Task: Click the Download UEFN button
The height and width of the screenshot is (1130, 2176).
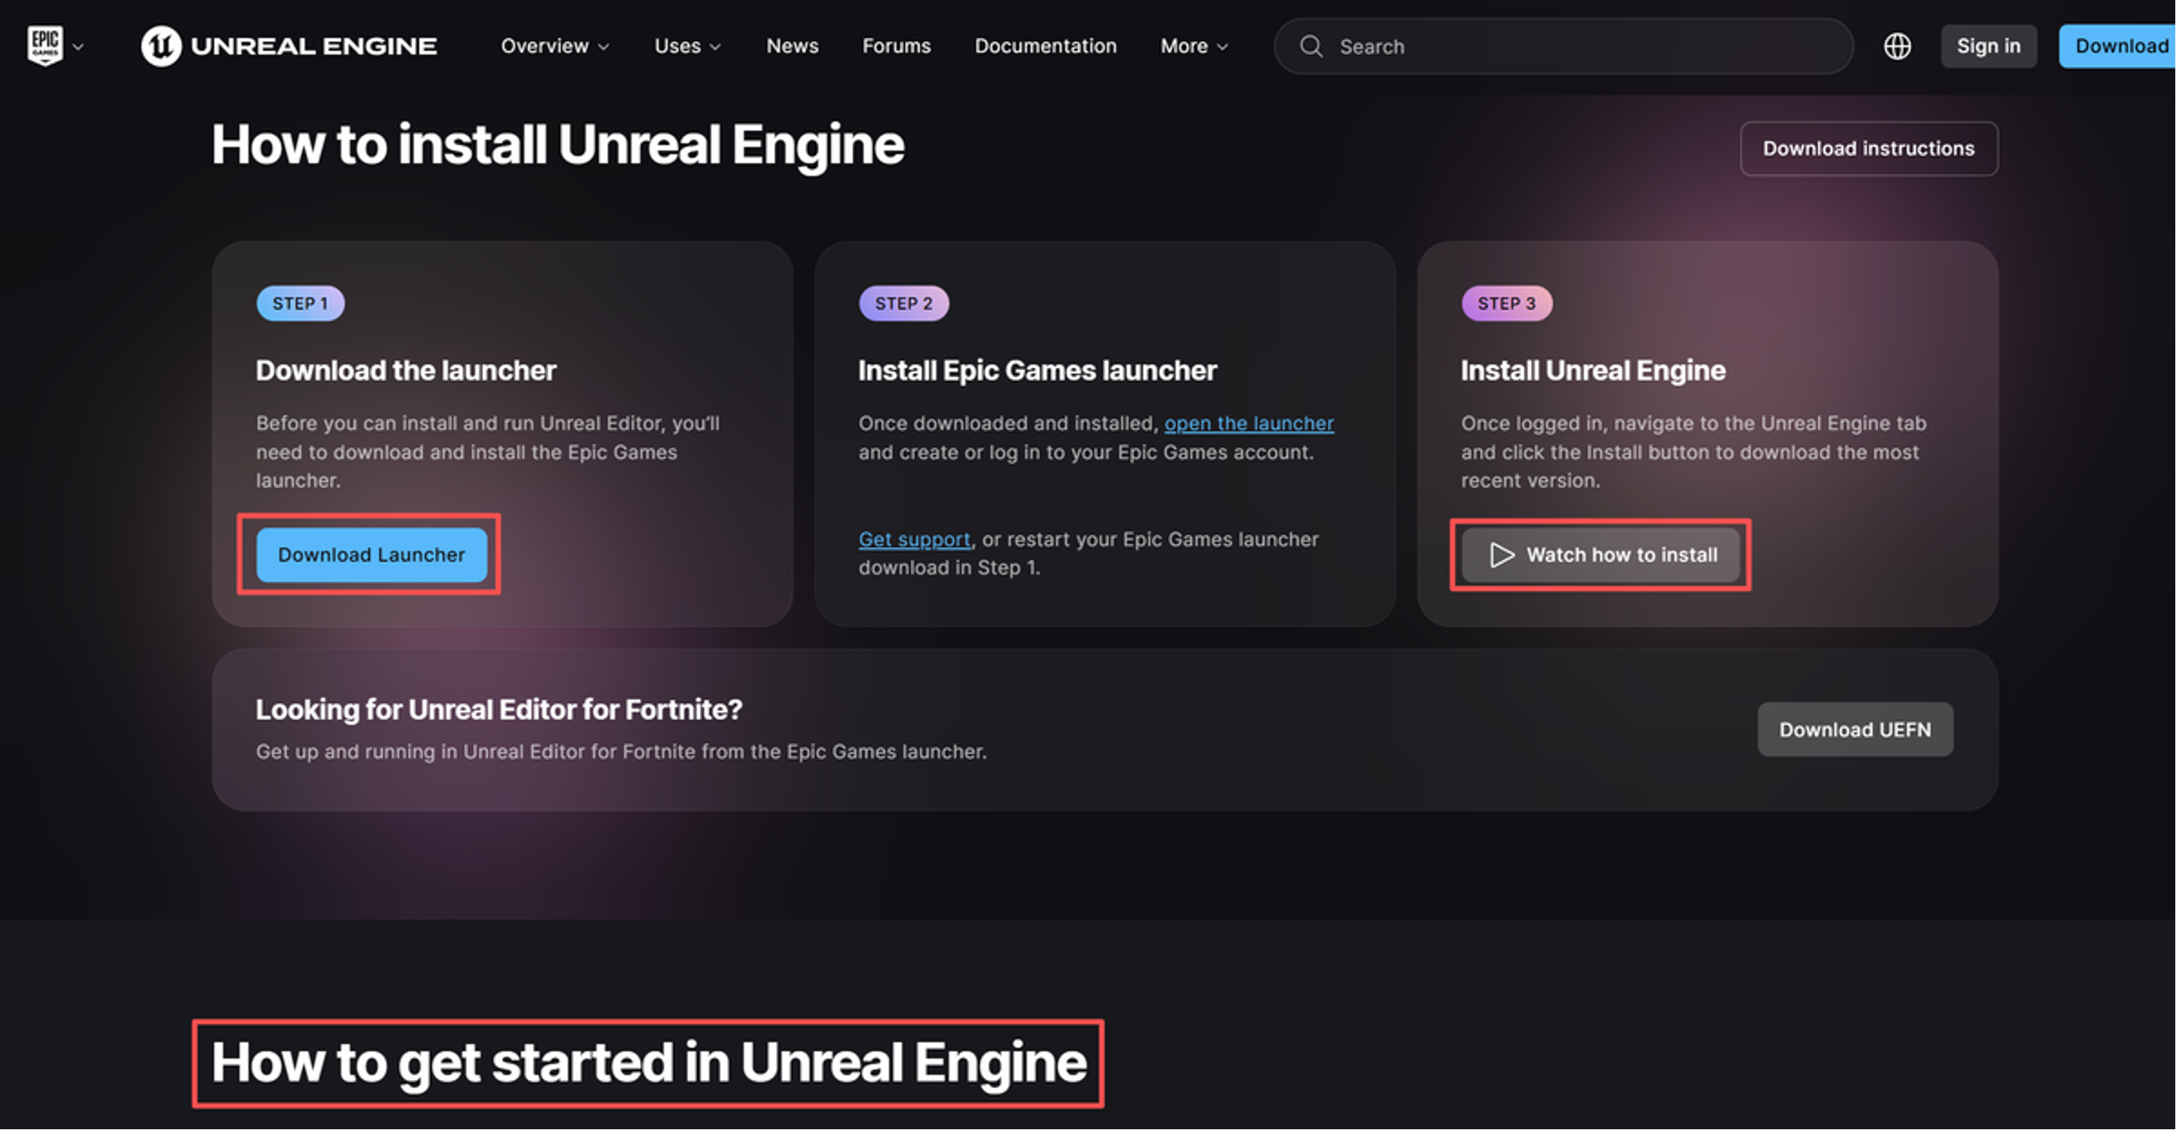Action: pyautogui.click(x=1855, y=729)
